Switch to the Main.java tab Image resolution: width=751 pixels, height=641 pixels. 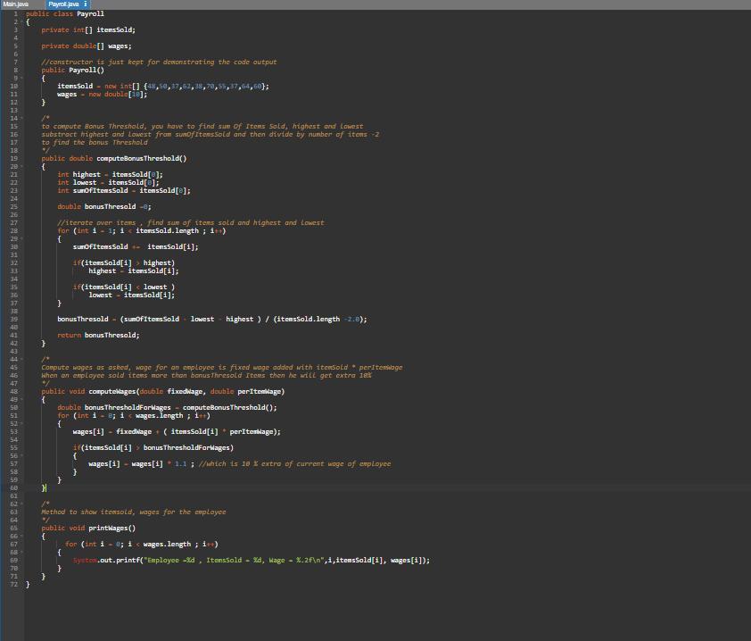tap(15, 4)
